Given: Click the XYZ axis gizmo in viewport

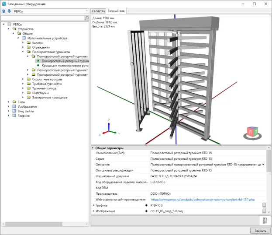Looking at the screenshot, I should pos(108,127).
